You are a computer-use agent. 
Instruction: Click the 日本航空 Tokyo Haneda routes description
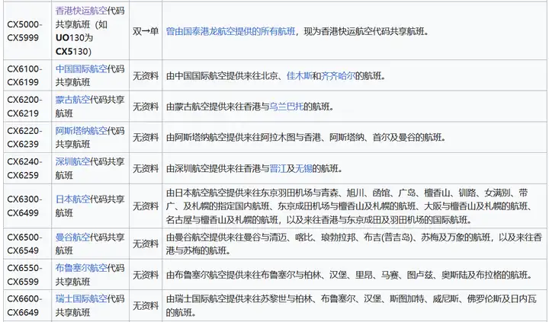pos(348,206)
